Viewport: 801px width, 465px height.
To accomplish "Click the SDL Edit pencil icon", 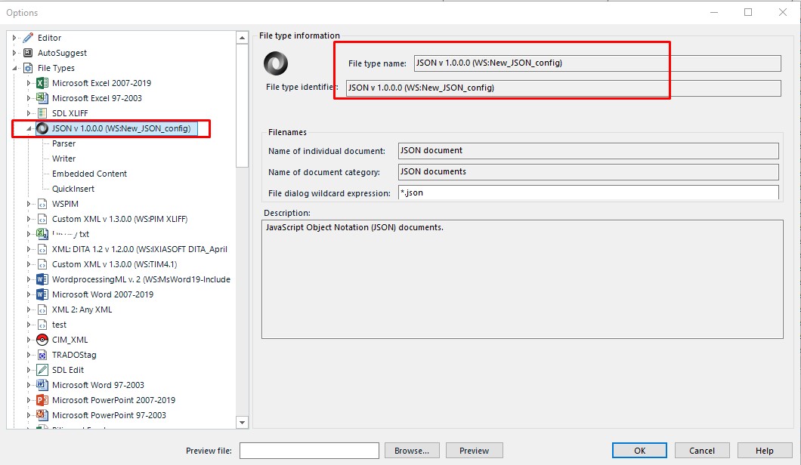I will (42, 370).
